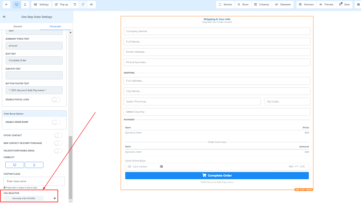Expand the Order Bump Options section
The height and width of the screenshot is (203, 361).
pos(34,114)
